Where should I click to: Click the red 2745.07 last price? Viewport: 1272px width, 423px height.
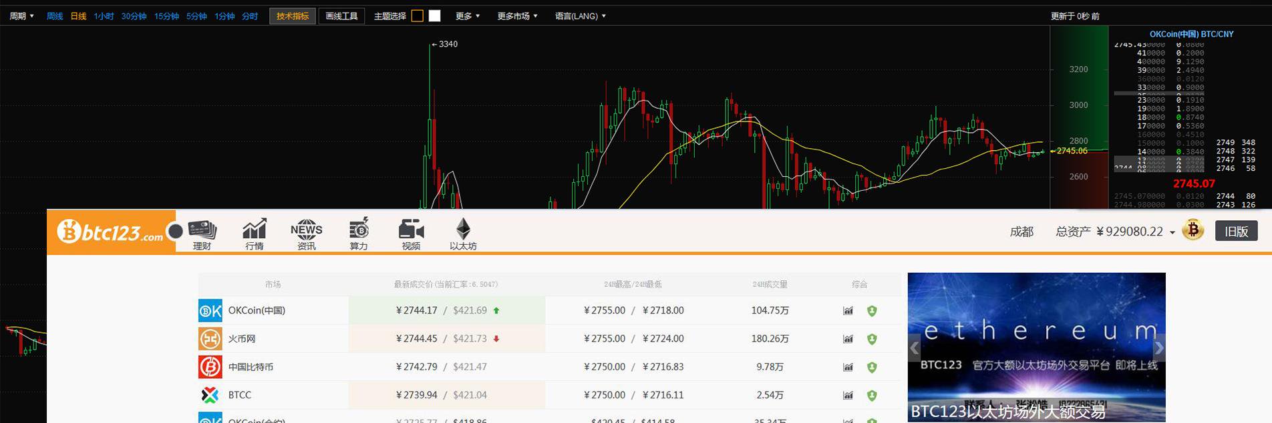tap(1194, 183)
